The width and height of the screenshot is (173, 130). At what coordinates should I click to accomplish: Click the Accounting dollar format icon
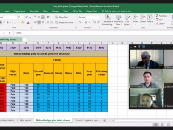(80, 22)
